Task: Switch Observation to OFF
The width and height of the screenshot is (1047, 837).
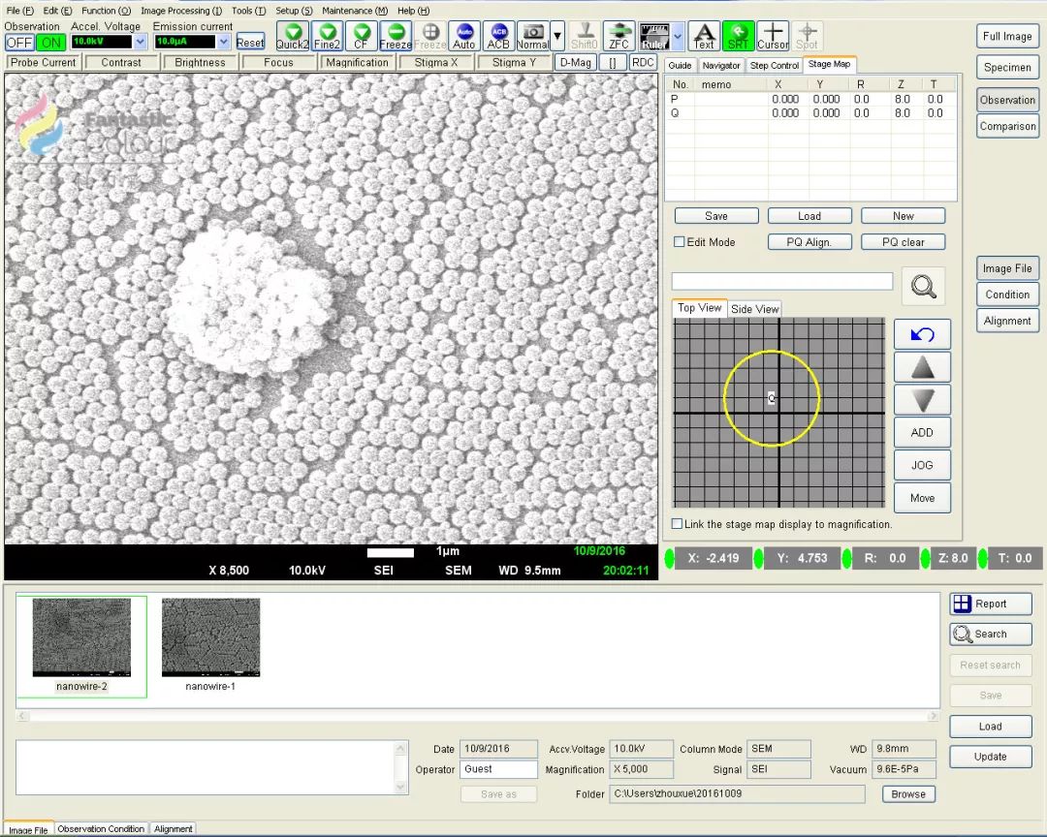Action: pyautogui.click(x=19, y=43)
